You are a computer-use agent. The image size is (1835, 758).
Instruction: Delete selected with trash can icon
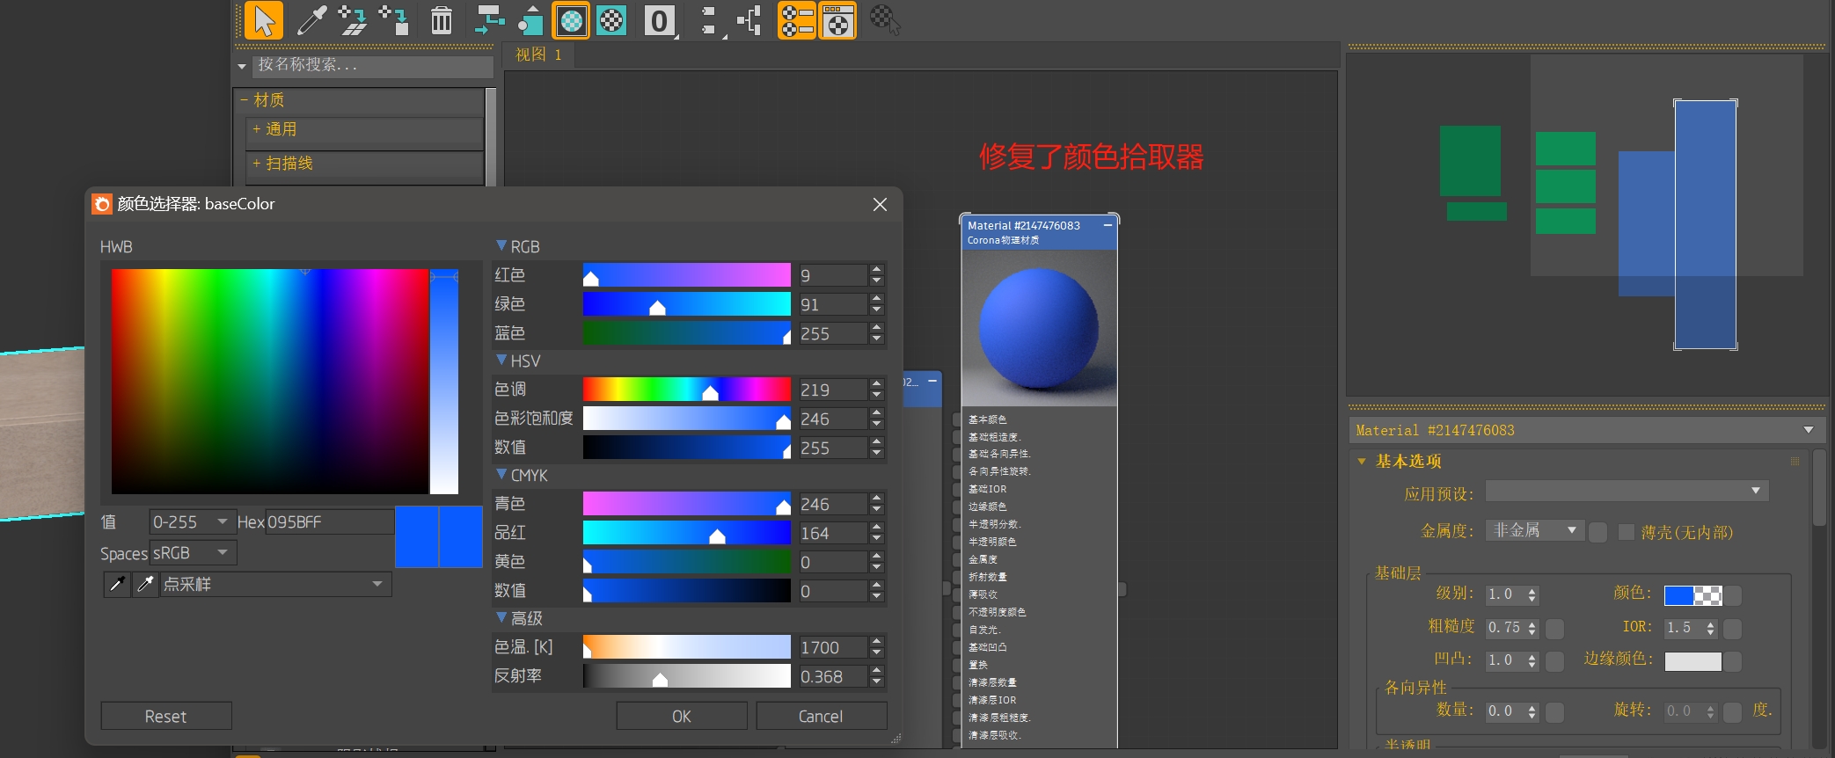(442, 20)
